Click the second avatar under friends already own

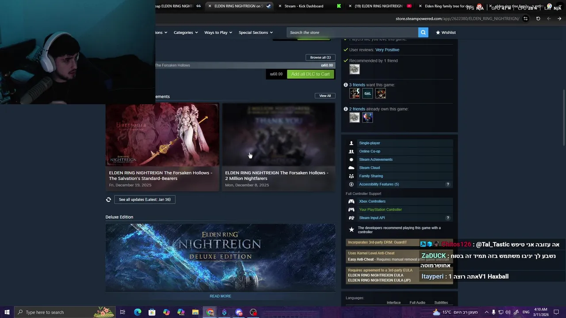tap(367, 117)
